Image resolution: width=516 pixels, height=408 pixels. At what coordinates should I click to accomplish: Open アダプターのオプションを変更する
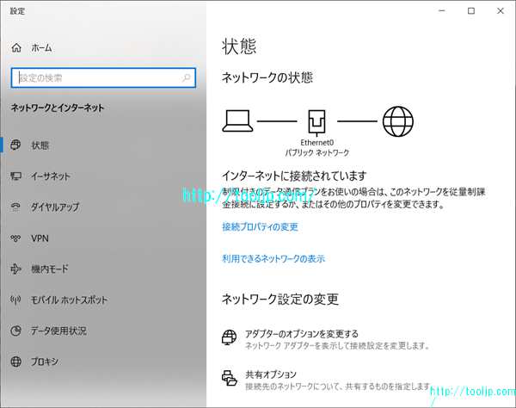point(302,334)
